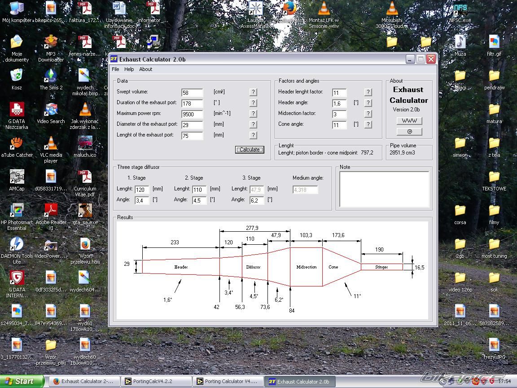
Task: Focus the Midsection factor field
Action: click(x=339, y=114)
